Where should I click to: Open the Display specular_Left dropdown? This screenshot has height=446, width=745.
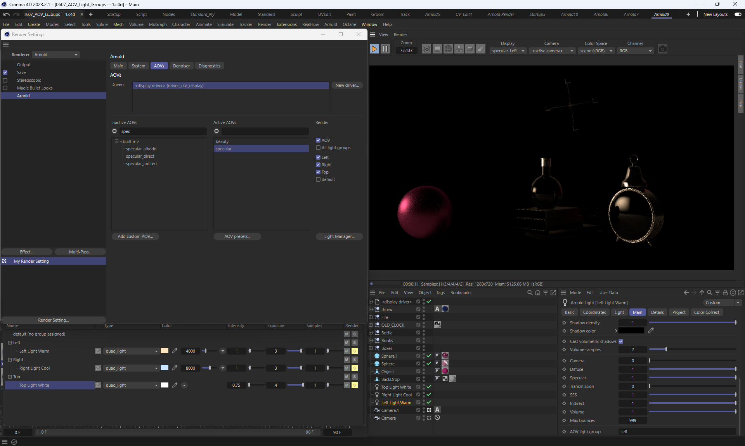[x=508, y=51]
